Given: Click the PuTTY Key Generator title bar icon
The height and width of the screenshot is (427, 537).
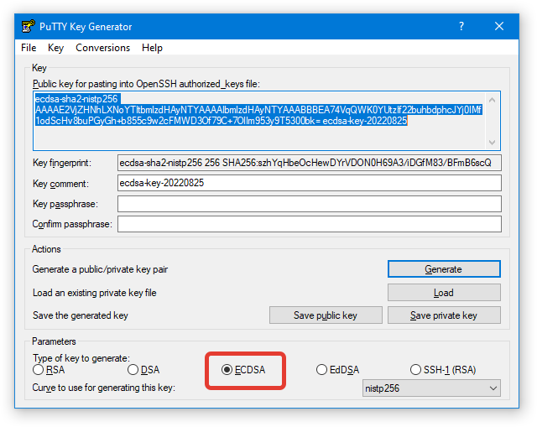Looking at the screenshot, I should pos(28,26).
